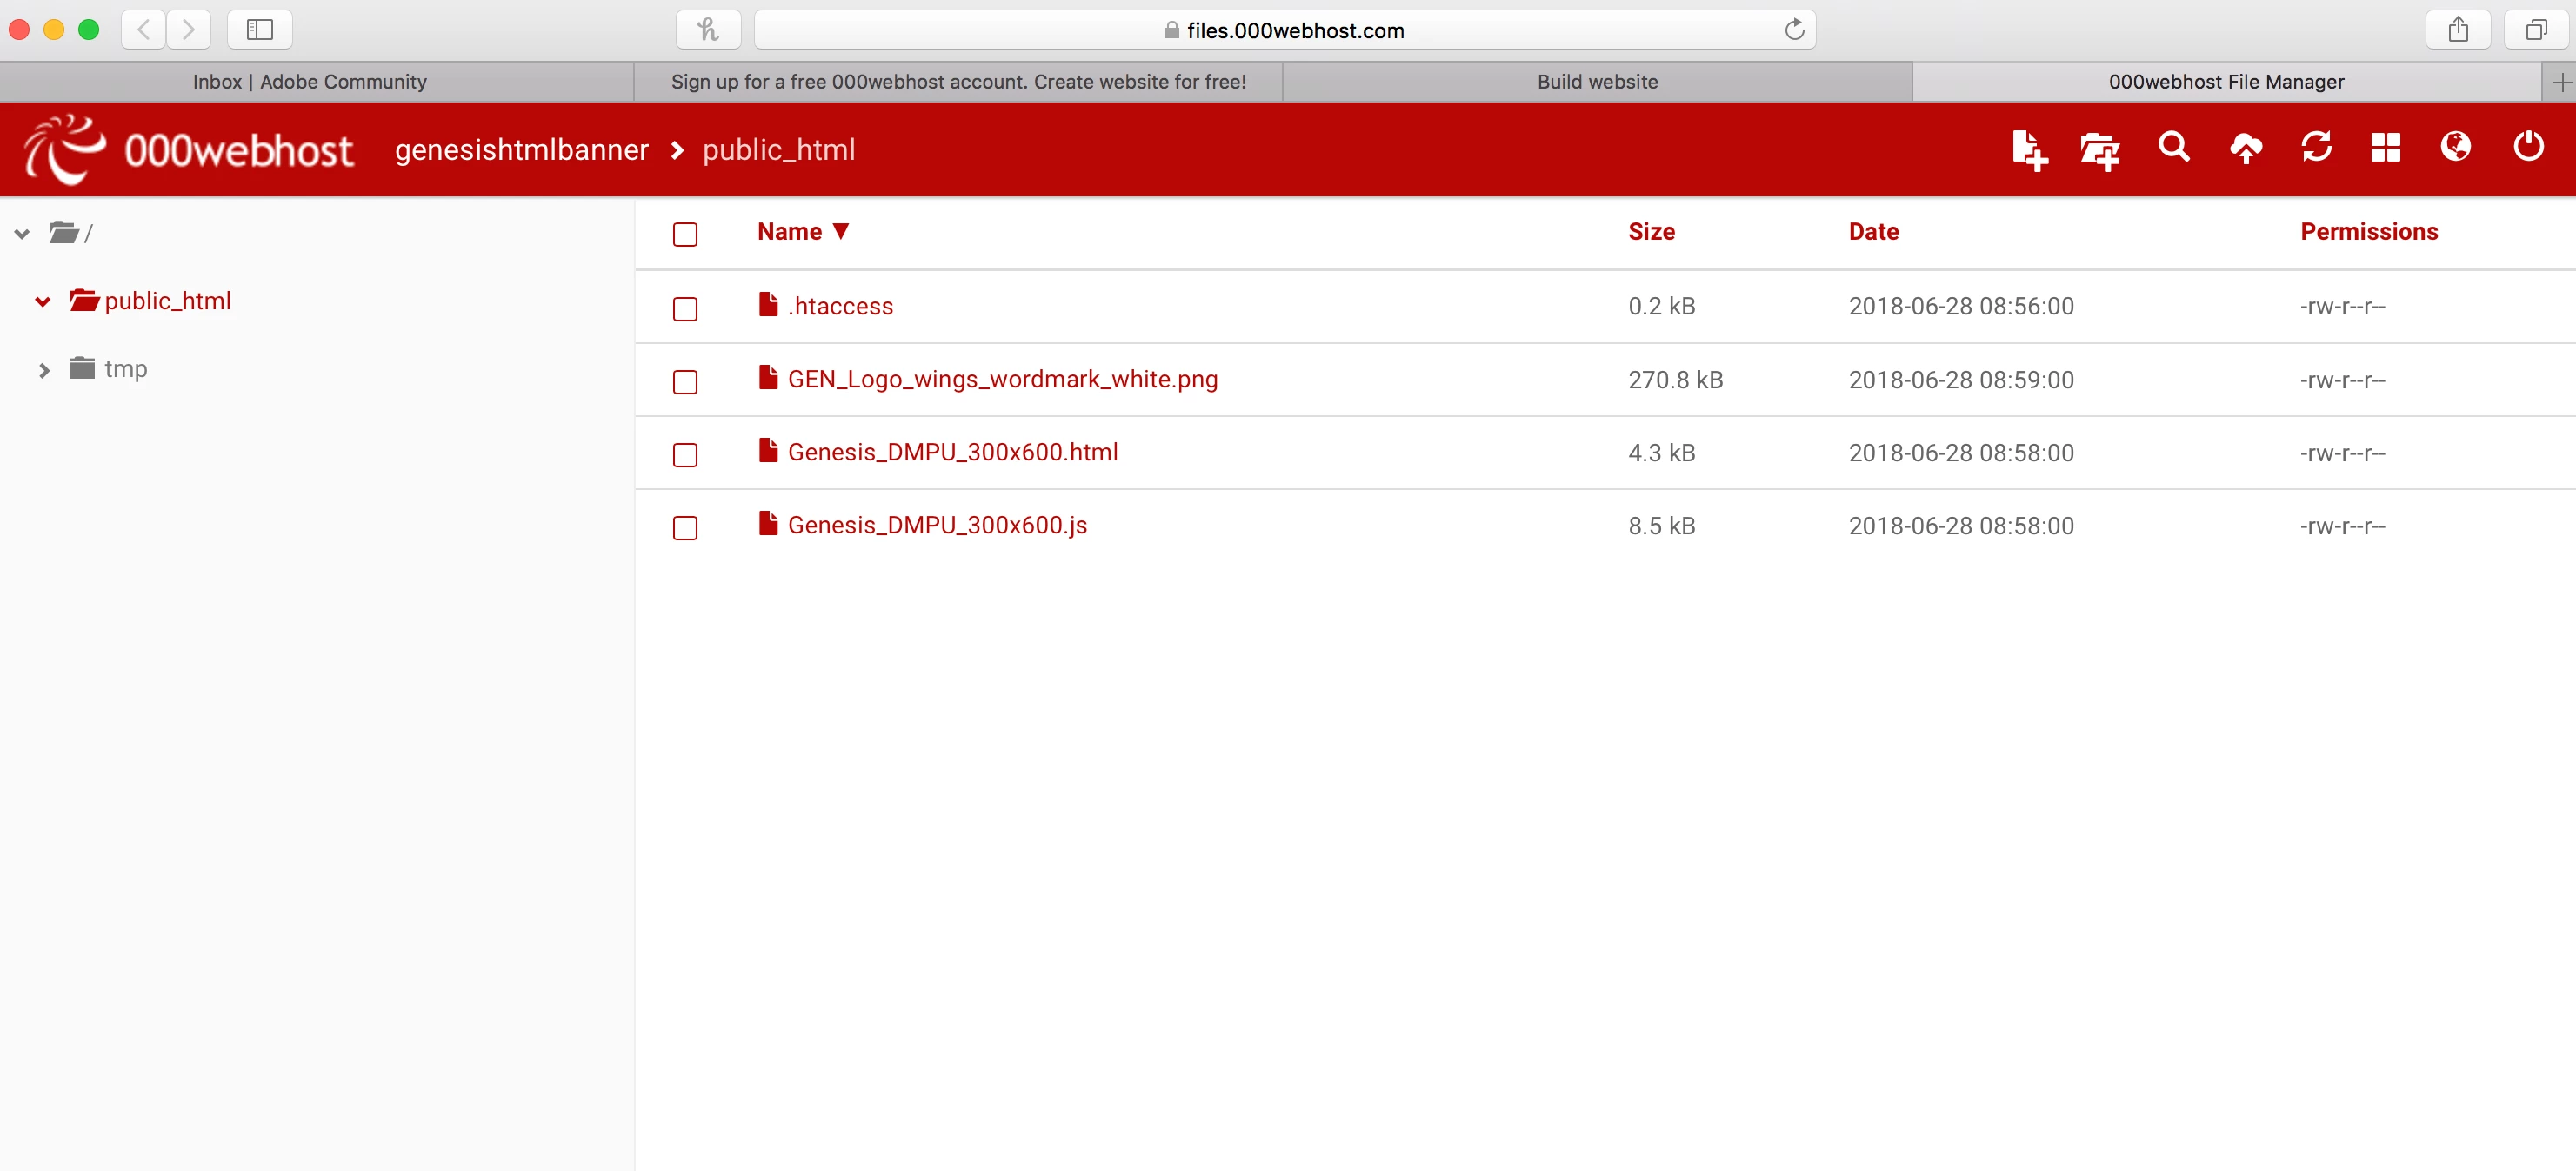This screenshot has height=1171, width=2576.
Task: Switch to the Build website tab
Action: coord(1597,82)
